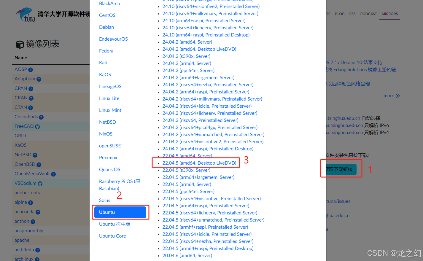Click the cube icon beside 镜像列表
The height and width of the screenshot is (261, 423).
pyautogui.click(x=20, y=44)
